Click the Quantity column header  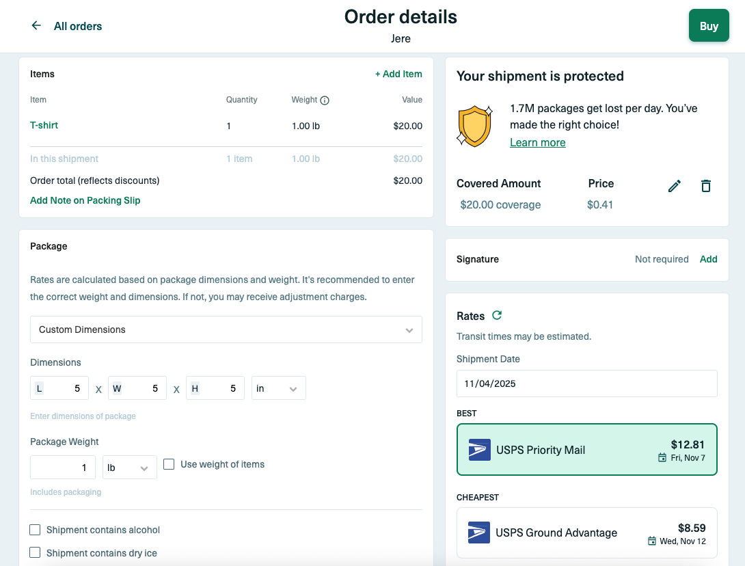[x=241, y=99]
